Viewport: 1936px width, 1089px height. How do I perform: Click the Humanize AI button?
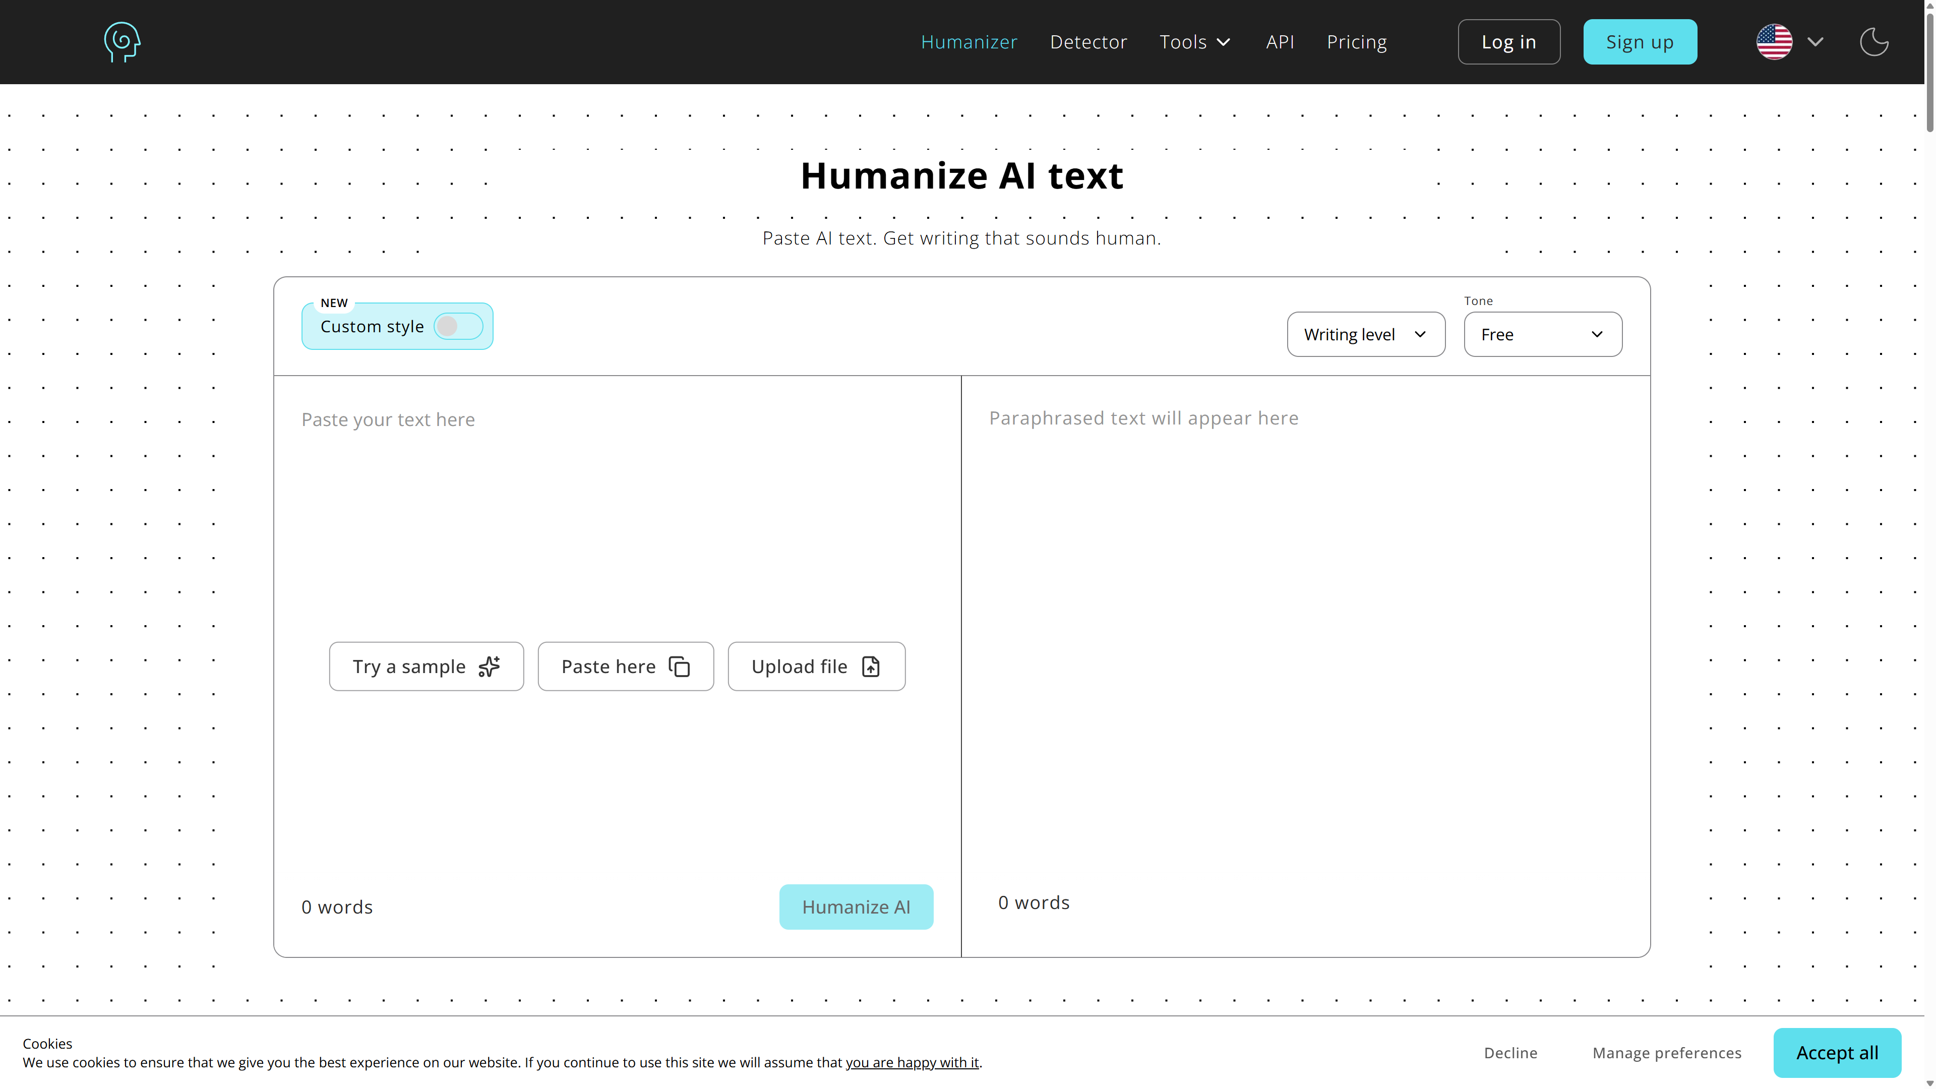[856, 907]
